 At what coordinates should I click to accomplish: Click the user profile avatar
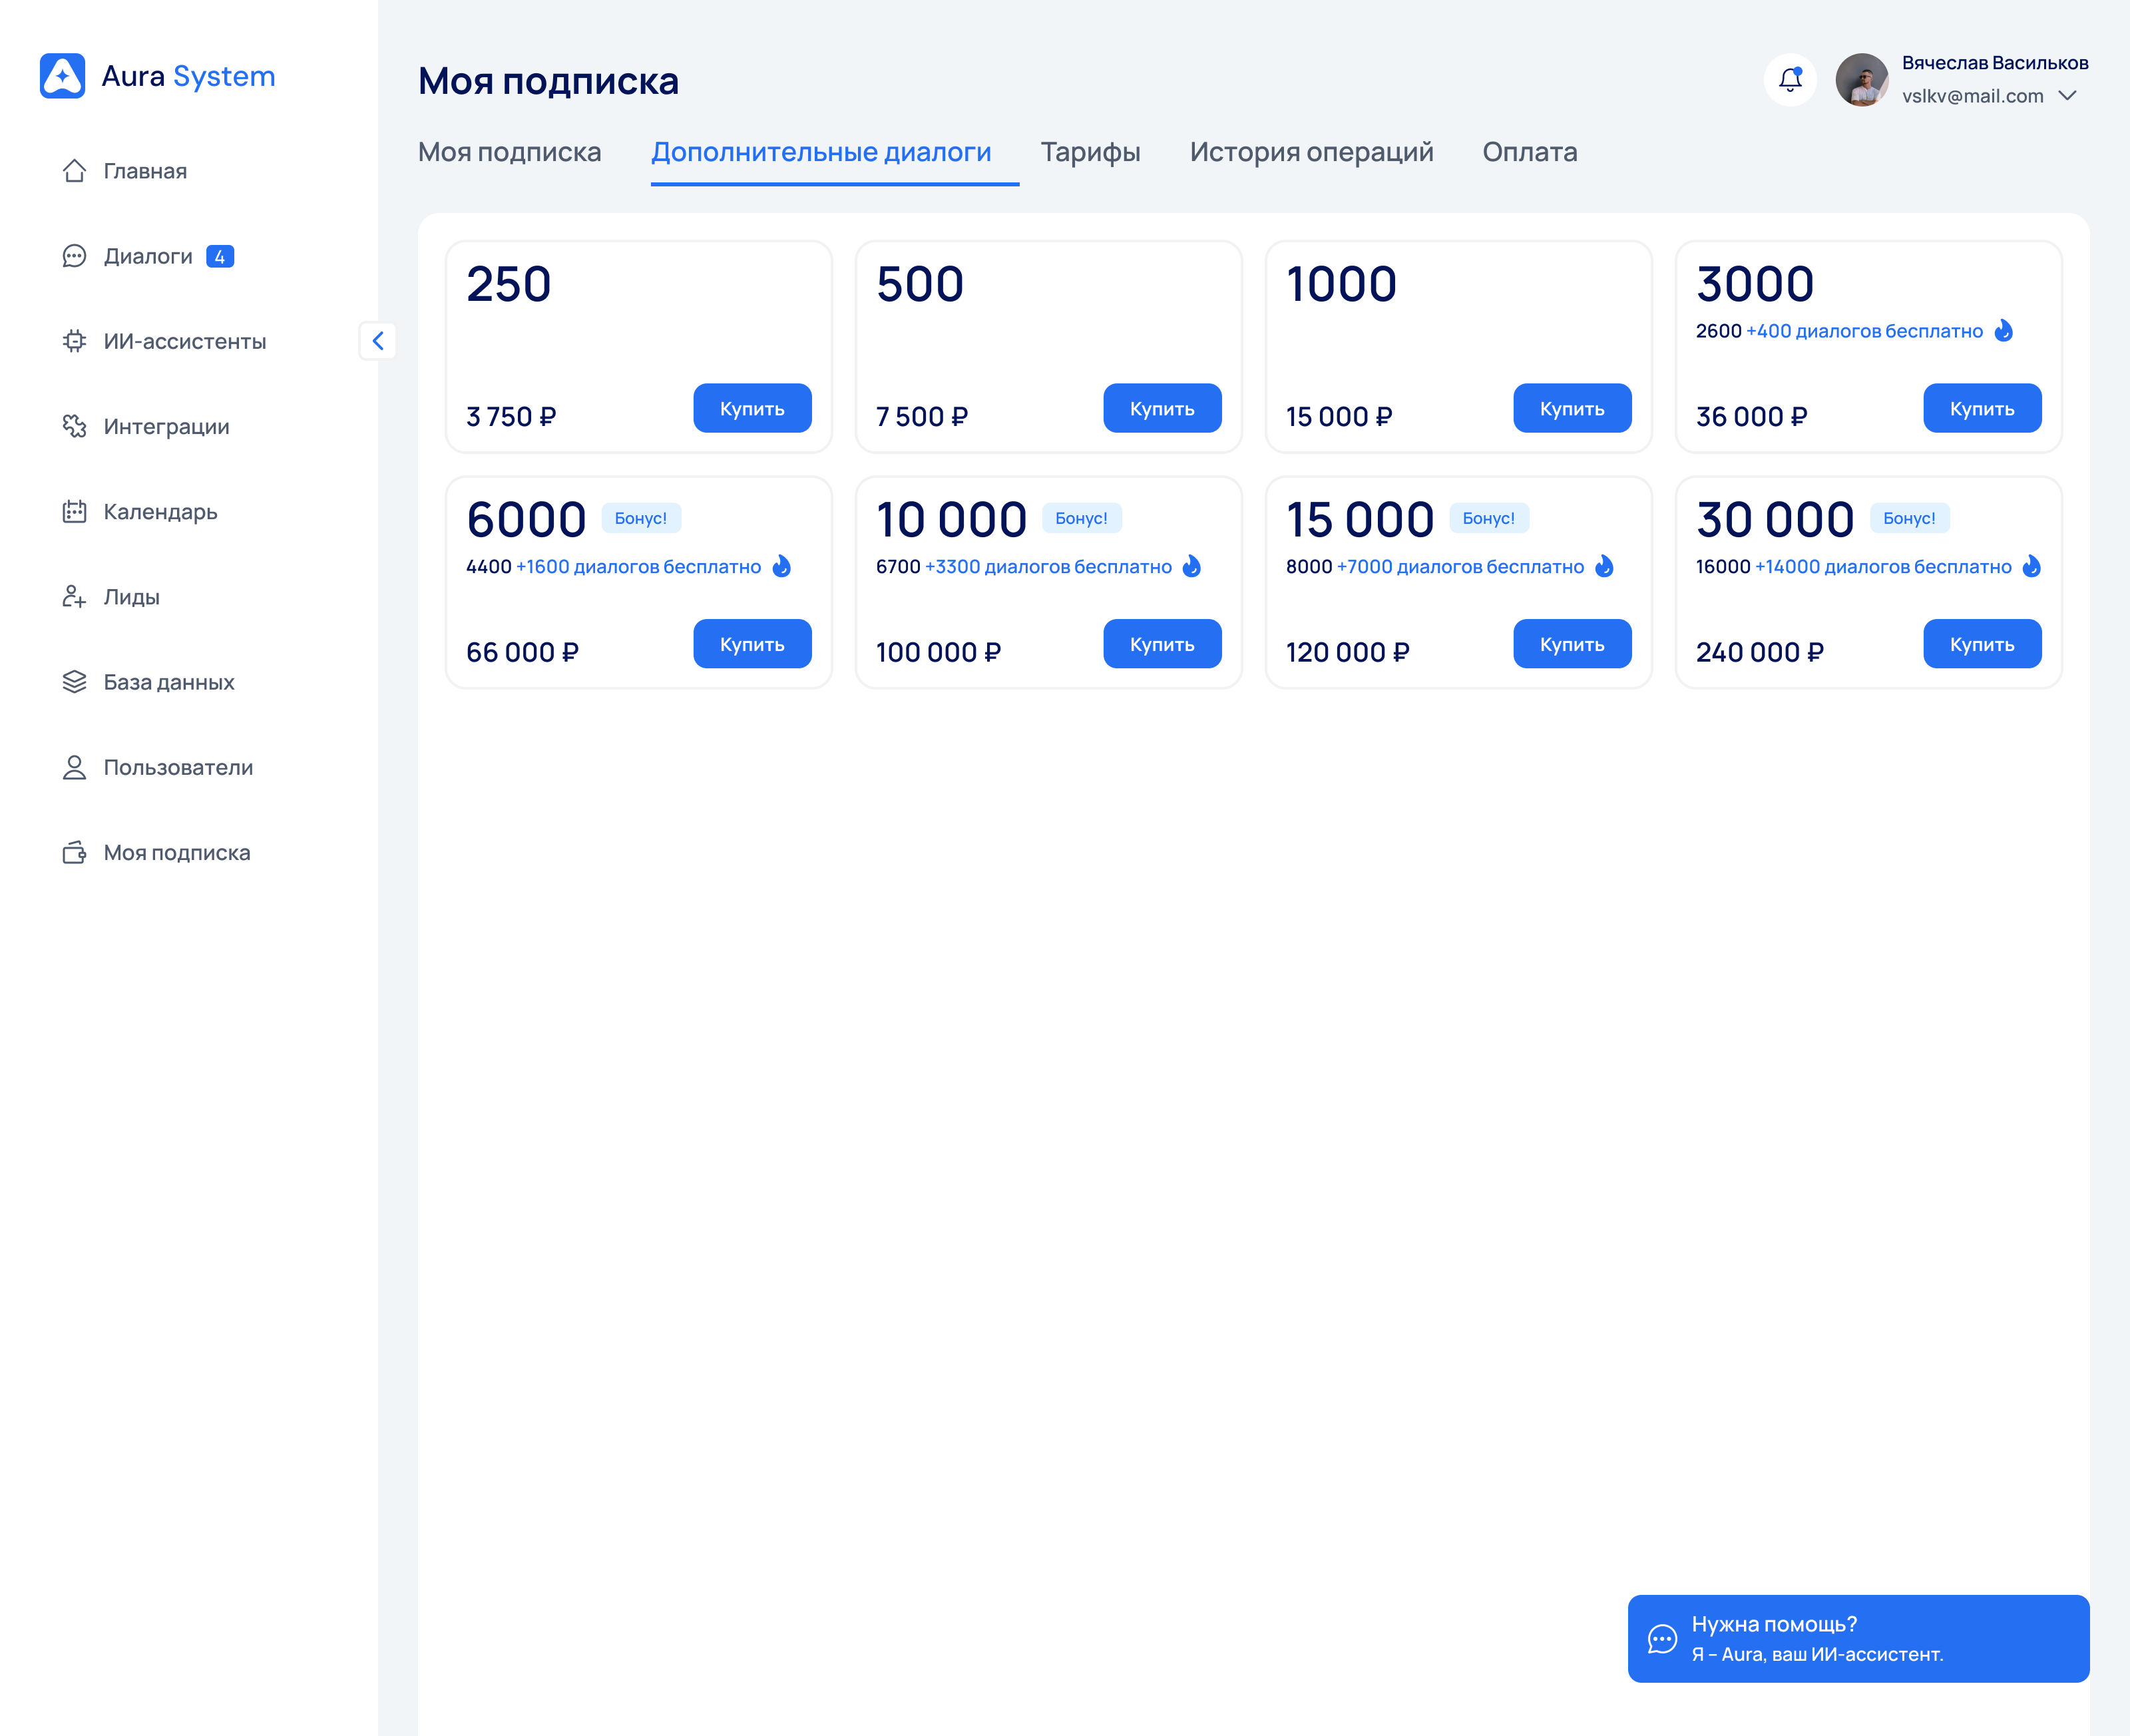1861,79
